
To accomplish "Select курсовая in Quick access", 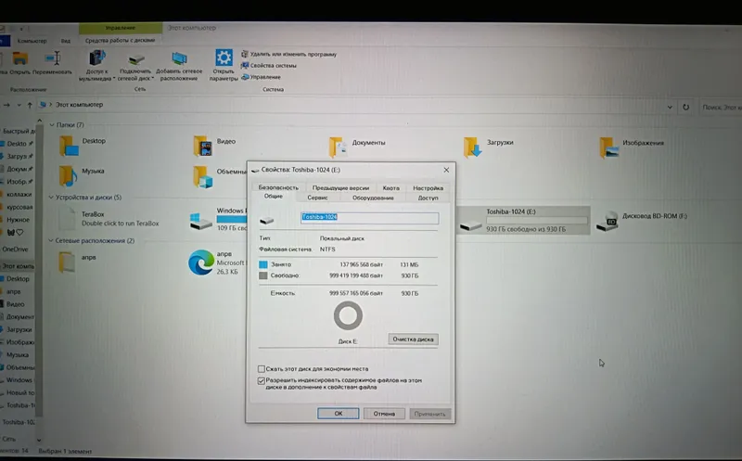I will [18, 207].
